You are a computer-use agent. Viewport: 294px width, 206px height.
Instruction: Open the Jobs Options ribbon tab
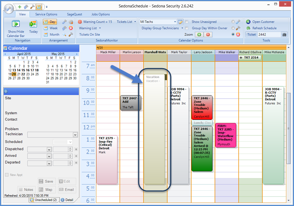100,14
